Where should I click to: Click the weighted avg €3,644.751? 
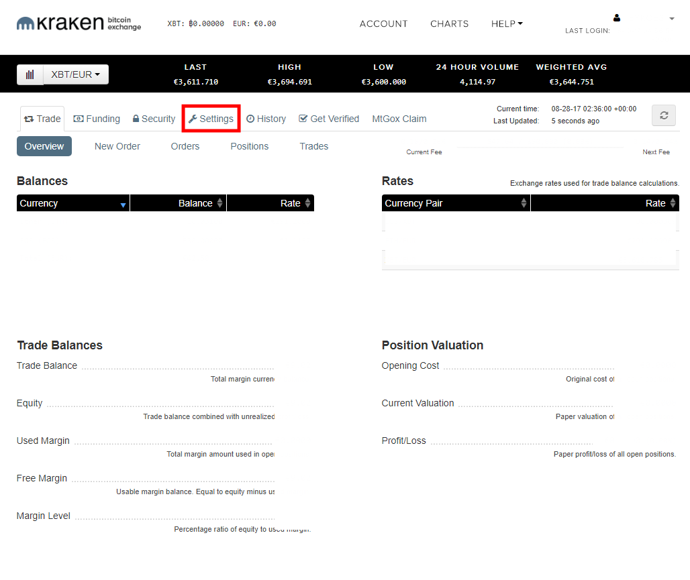pos(572,82)
